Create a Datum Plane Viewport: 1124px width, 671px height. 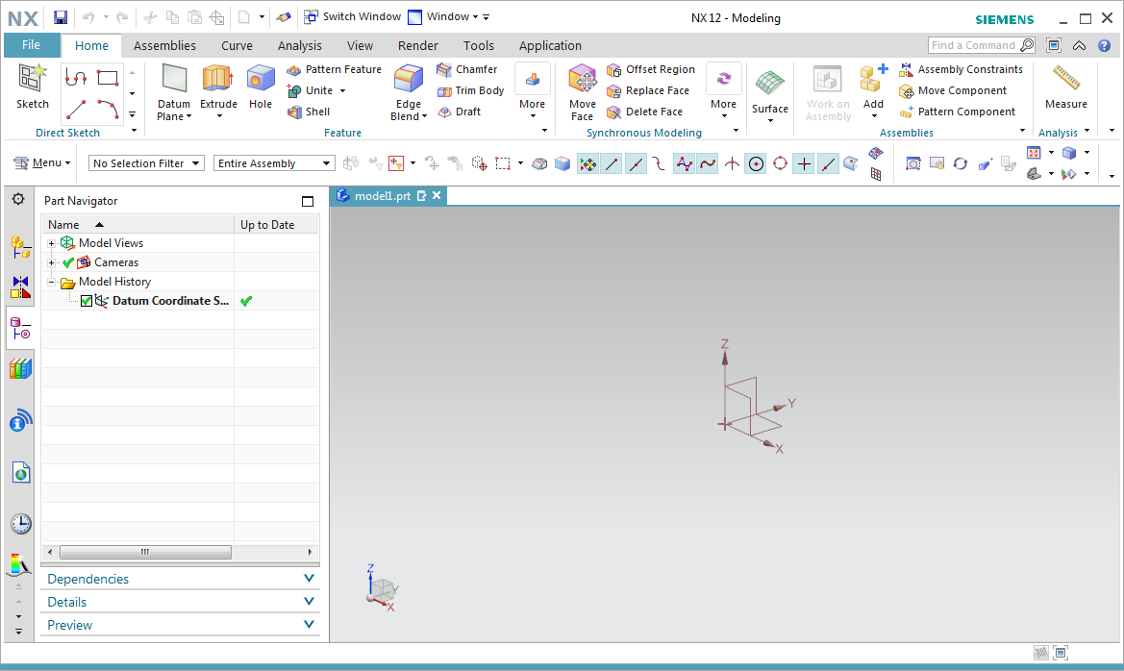(x=174, y=91)
